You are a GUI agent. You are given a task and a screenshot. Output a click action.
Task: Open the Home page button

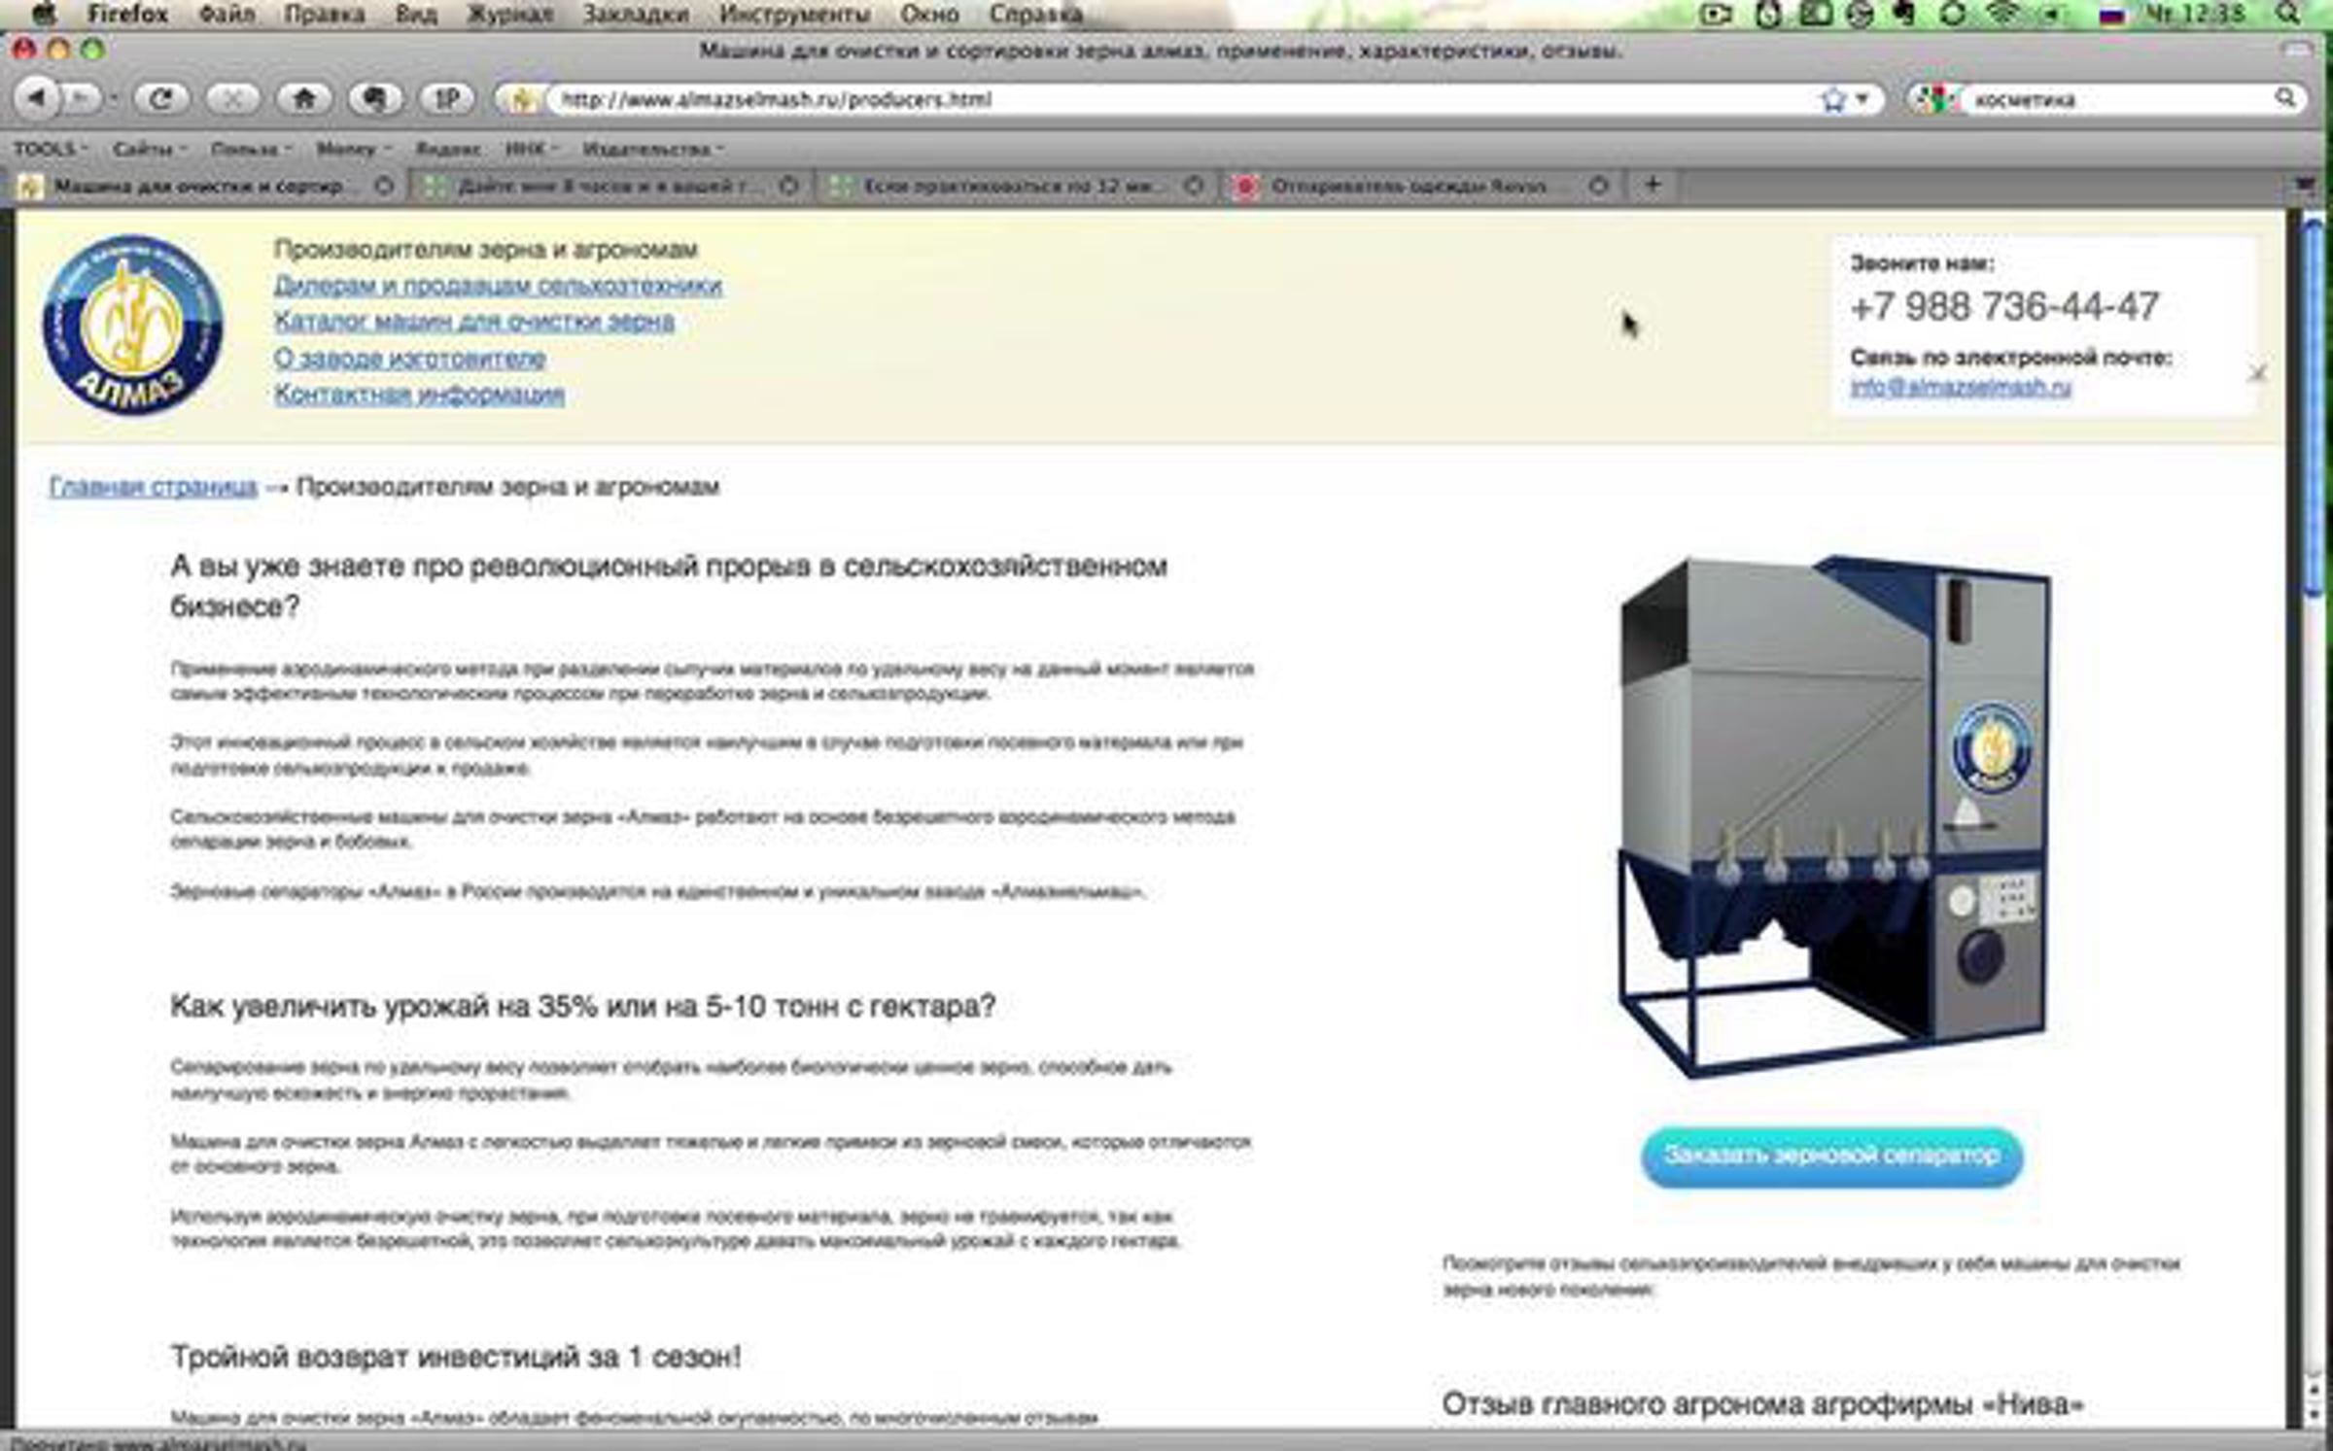pyautogui.click(x=304, y=98)
